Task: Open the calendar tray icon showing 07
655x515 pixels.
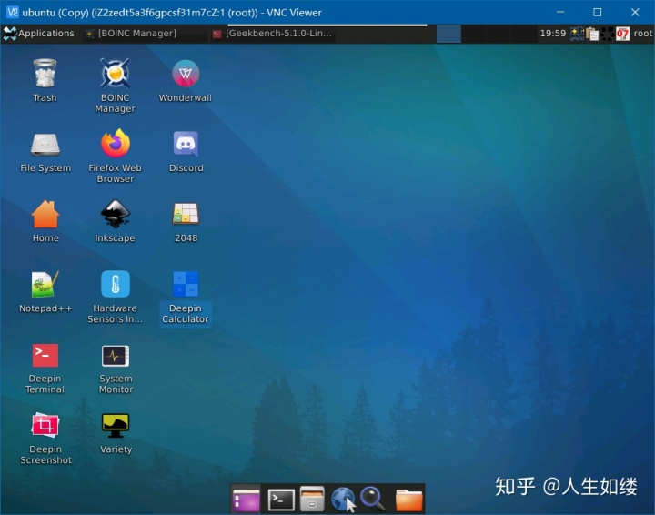Action: tap(622, 34)
